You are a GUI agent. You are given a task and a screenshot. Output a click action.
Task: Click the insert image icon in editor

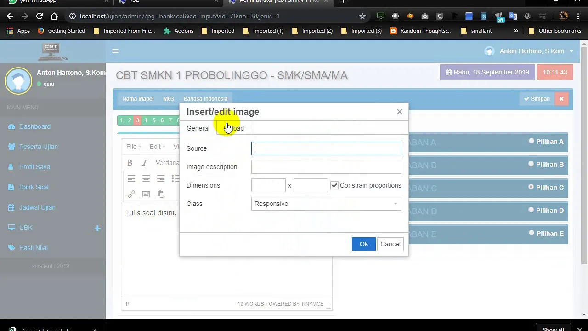pyautogui.click(x=146, y=194)
